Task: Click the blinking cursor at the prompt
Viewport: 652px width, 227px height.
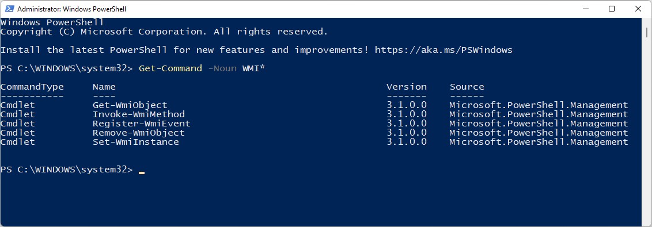Action: coord(142,172)
